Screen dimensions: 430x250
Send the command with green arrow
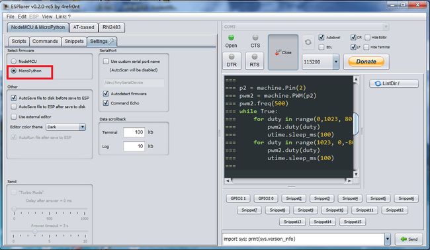tap(409, 239)
